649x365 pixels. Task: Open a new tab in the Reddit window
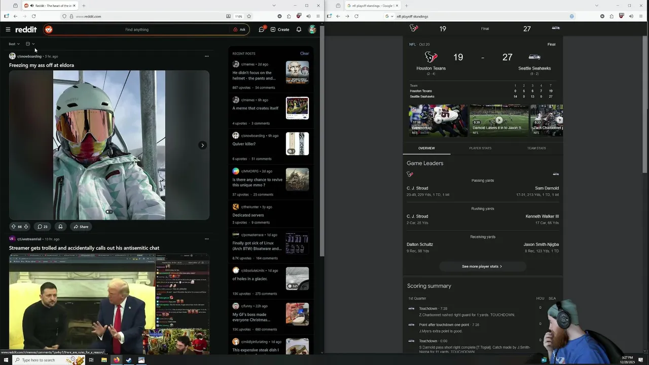click(84, 6)
